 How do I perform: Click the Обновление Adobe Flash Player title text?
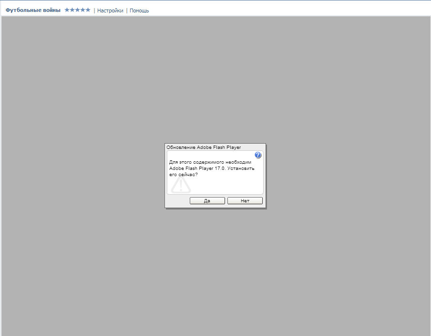[204, 147]
